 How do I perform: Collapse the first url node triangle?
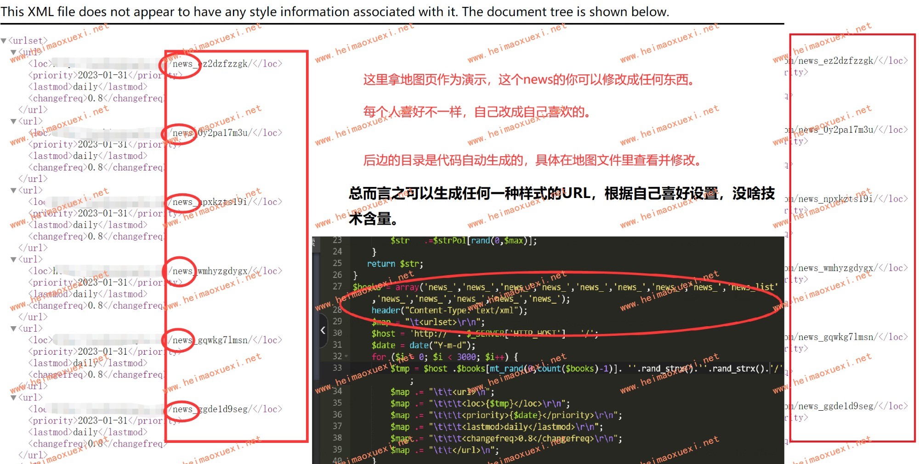14,52
